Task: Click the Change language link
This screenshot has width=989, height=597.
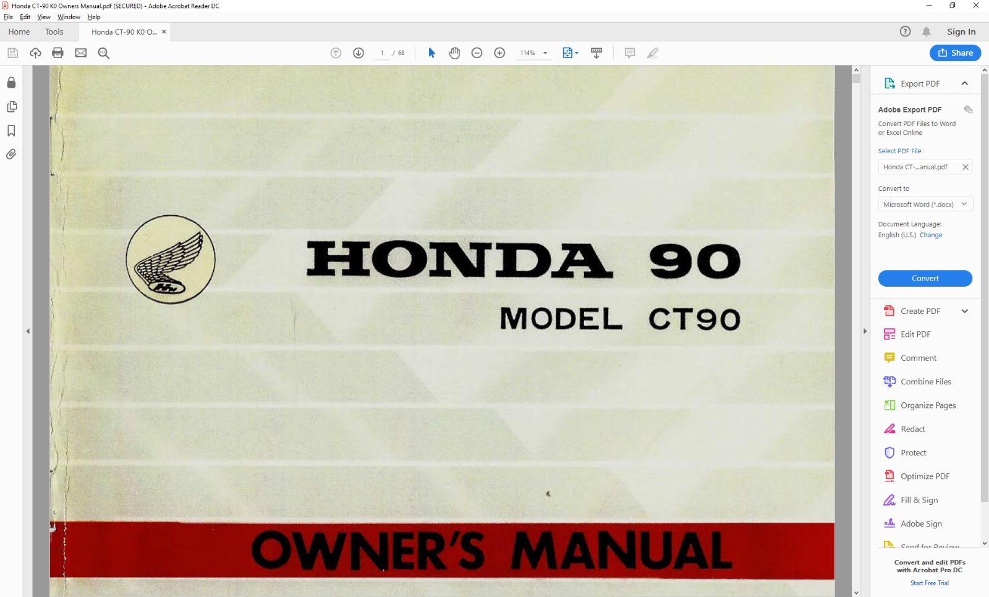Action: coord(931,235)
